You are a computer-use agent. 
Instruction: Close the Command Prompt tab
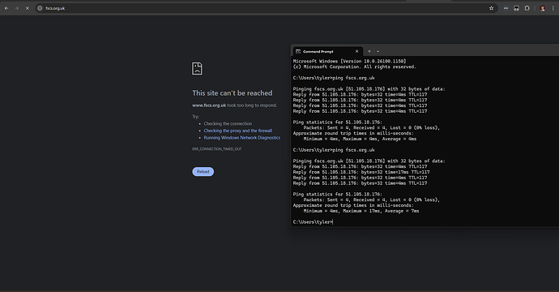(356, 51)
